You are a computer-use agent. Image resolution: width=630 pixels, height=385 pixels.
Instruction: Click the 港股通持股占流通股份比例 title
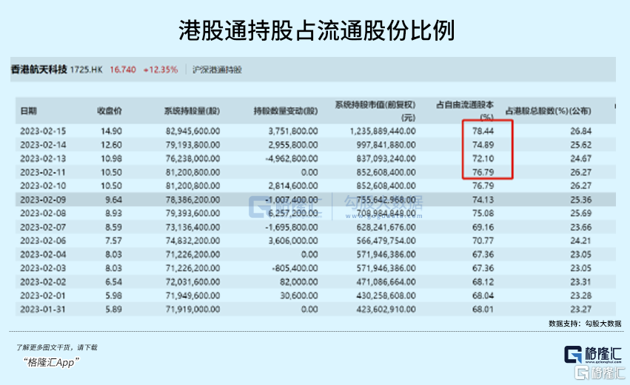click(x=316, y=28)
